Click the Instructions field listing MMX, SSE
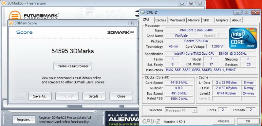This screenshot has width=262, height=126. pos(210,70)
